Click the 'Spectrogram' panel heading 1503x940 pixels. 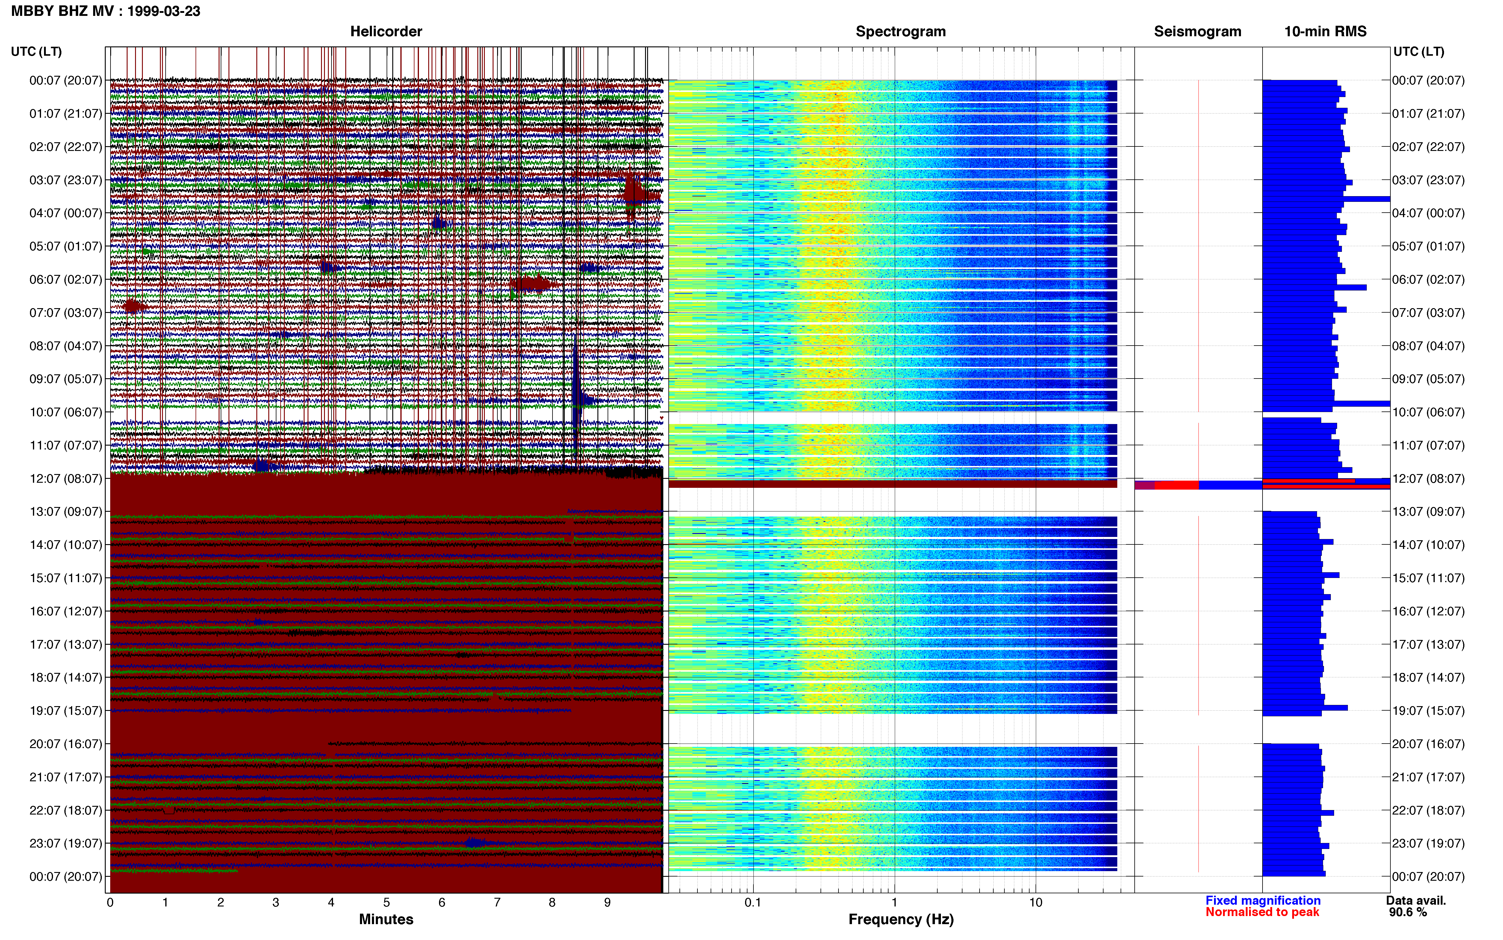click(901, 32)
